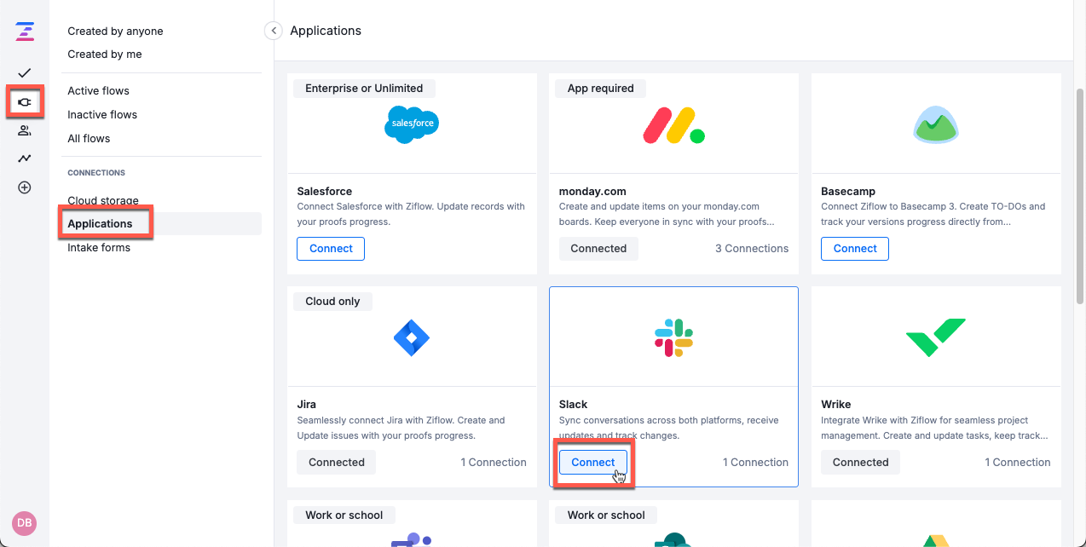Click the plus icon in the sidebar

point(24,187)
